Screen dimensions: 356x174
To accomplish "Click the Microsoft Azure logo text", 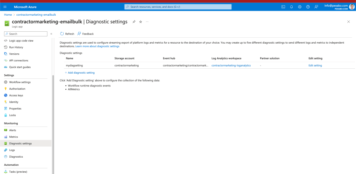I will coord(25,7).
